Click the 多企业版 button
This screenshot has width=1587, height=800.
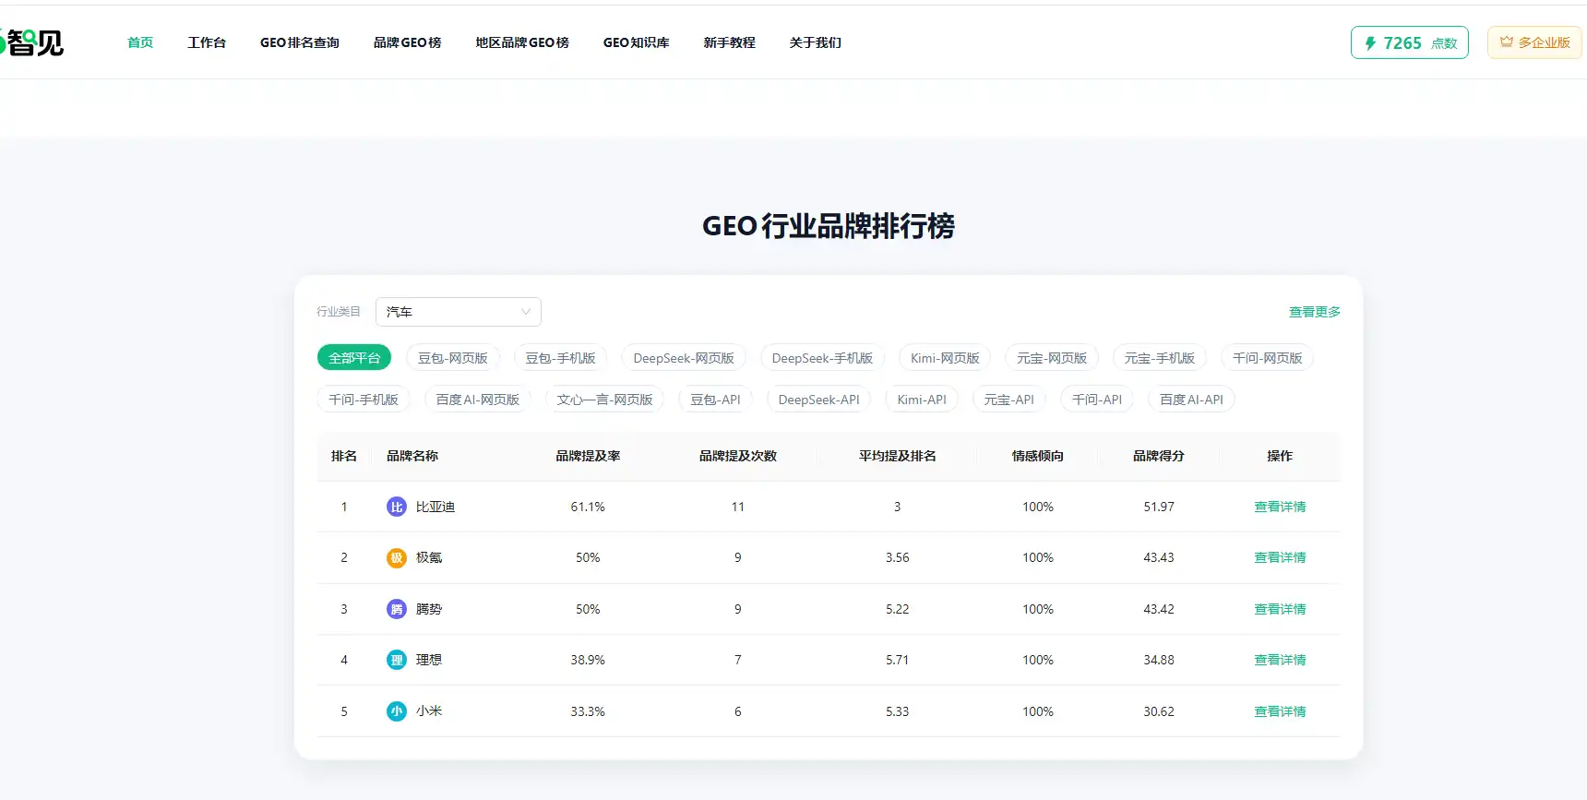1534,42
